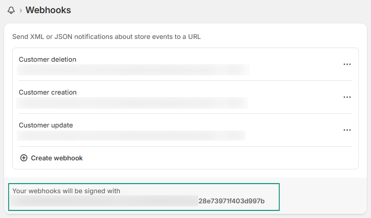Click 'Send XML or JSON notifications' description

pyautogui.click(x=106, y=37)
